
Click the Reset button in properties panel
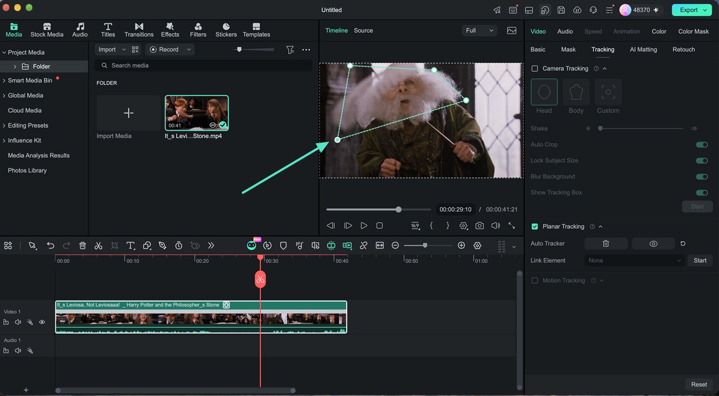point(699,384)
